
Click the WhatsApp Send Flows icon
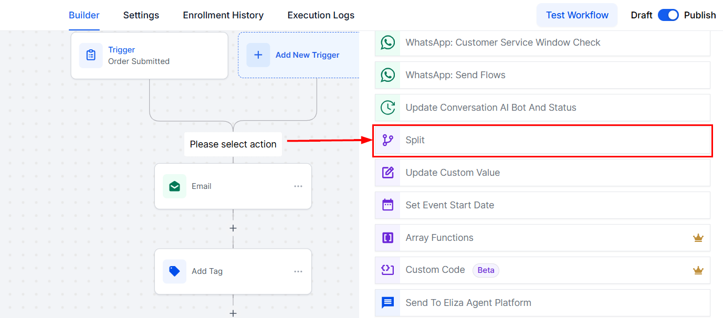click(x=388, y=75)
